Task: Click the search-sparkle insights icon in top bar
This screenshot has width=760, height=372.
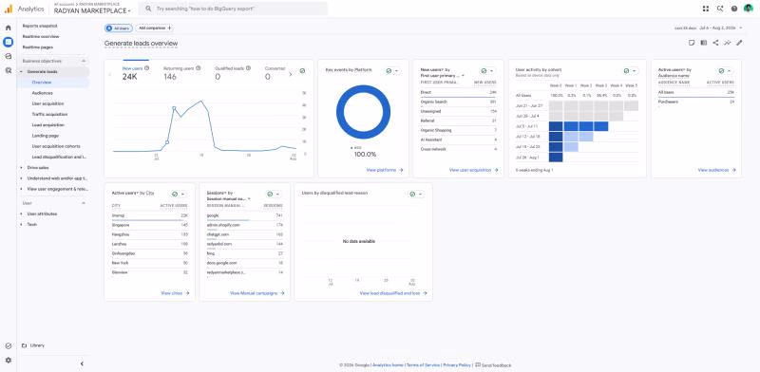Action: 720,9
